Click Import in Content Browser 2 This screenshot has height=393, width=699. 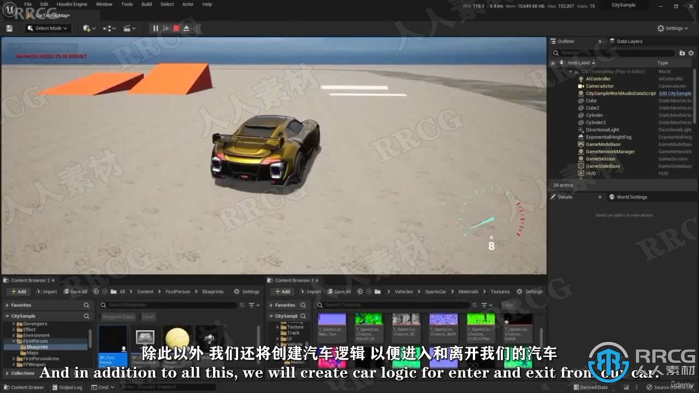click(x=46, y=291)
